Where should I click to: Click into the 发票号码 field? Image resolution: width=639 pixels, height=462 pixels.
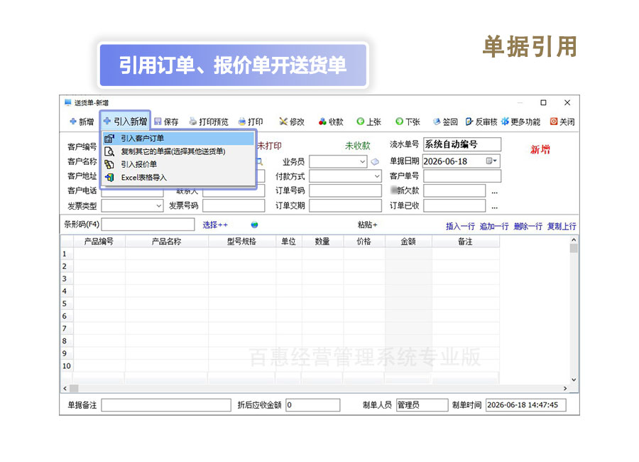click(234, 205)
